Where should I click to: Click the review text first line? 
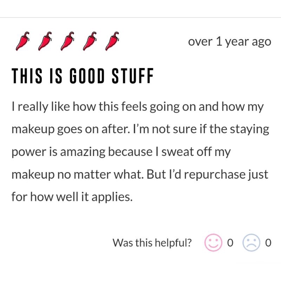coord(138,107)
